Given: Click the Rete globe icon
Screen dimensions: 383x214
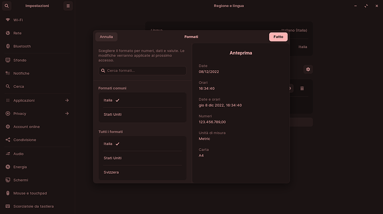Looking at the screenshot, I should point(8,33).
